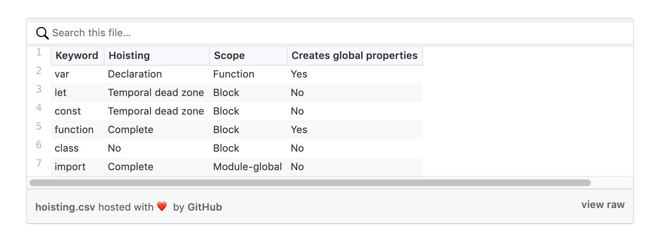Click the "Temporal dead zone" cell for let
671x235 pixels.
pos(156,93)
